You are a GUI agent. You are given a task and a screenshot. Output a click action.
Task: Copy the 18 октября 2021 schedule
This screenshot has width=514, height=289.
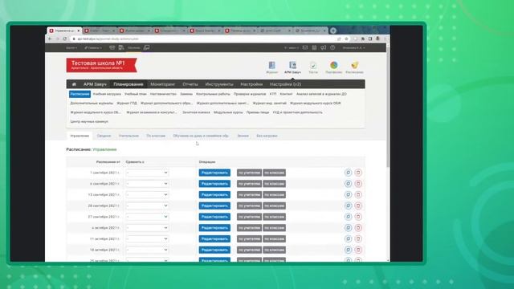pyautogui.click(x=348, y=250)
